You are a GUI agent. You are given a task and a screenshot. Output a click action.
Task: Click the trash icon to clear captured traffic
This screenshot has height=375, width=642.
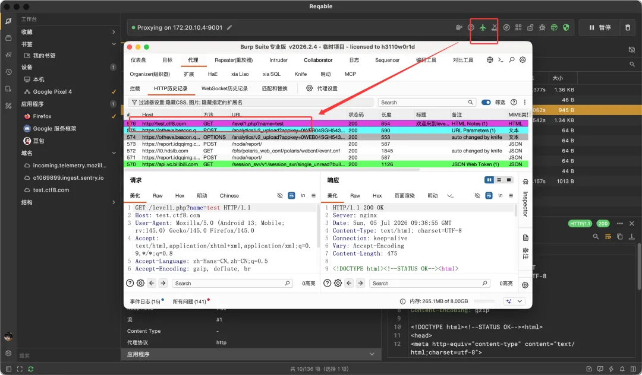[x=627, y=27]
